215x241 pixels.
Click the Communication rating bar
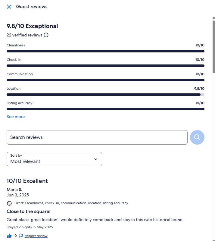(x=105, y=80)
